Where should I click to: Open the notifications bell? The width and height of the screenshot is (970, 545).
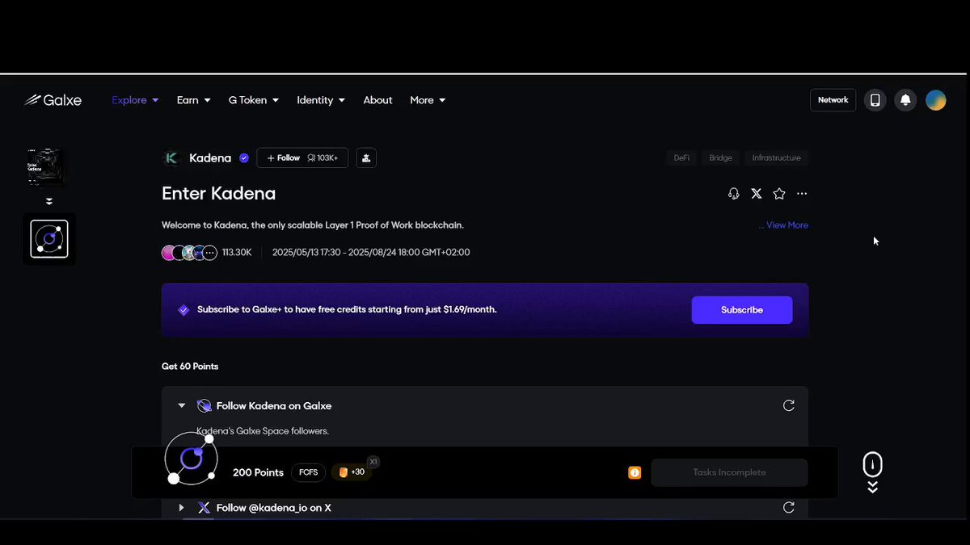tap(905, 100)
